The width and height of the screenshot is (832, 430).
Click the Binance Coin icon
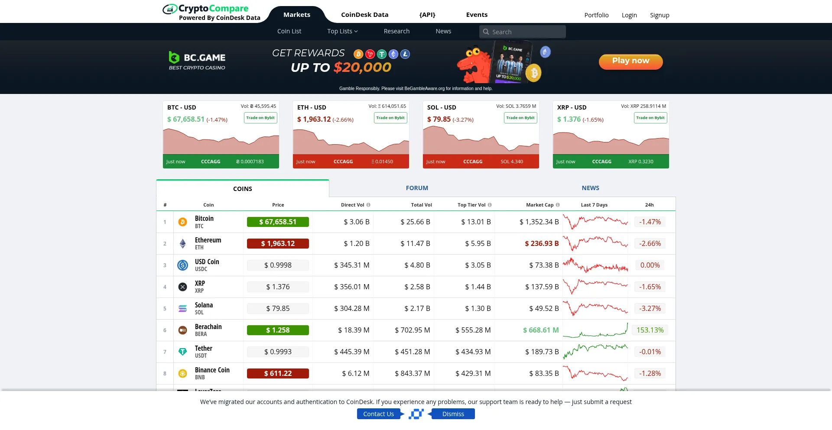(182, 374)
